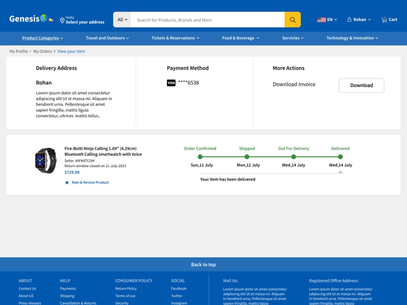Expand the Travel and Outdoors menu
The width and height of the screenshot is (407, 305).
[x=107, y=38]
